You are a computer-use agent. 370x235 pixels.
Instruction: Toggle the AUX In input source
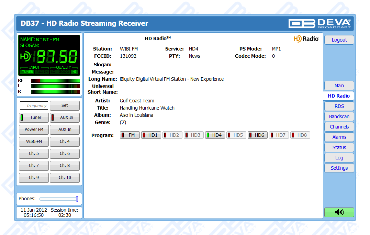click(65, 117)
